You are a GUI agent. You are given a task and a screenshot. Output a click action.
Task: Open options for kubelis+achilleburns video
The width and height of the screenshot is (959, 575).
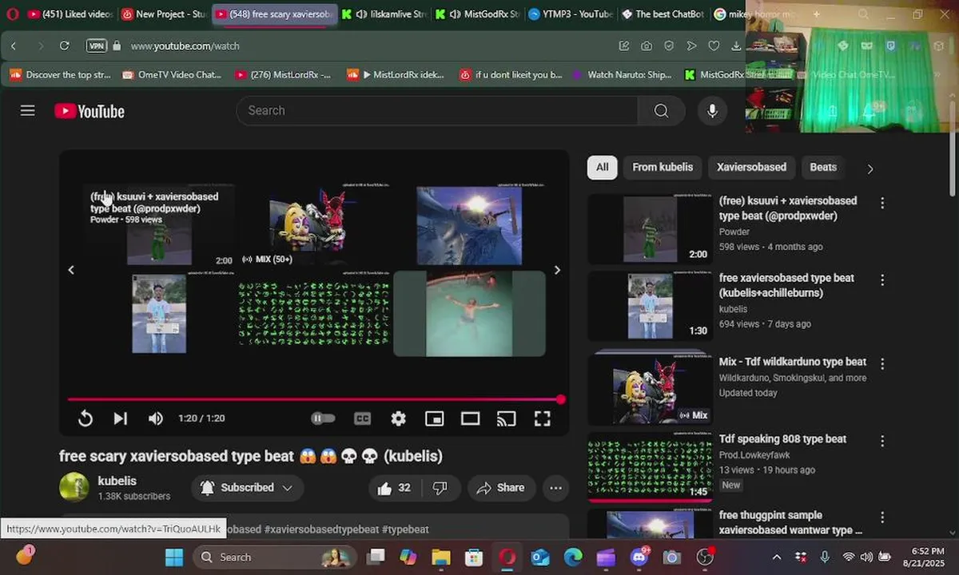coord(882,280)
